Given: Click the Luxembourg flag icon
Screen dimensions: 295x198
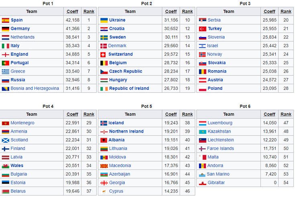Looking at the screenshot, I should pos(203,123).
